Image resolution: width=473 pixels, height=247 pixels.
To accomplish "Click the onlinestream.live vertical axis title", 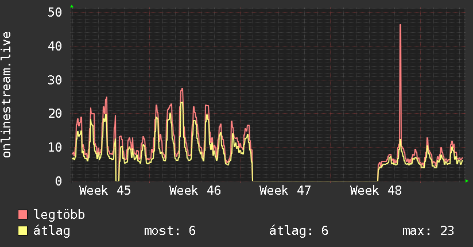I will click(7, 95).
